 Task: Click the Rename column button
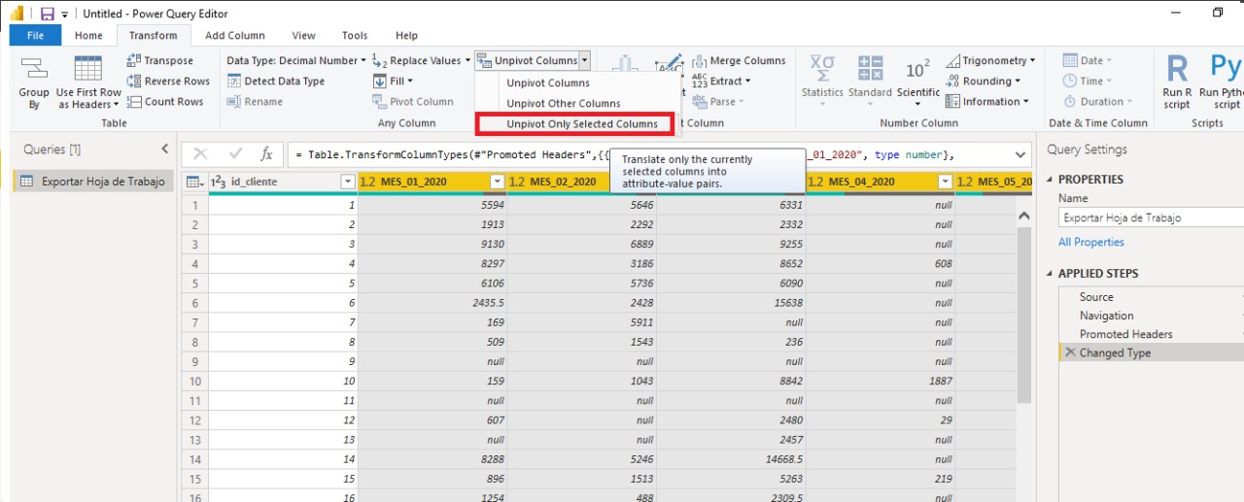(255, 102)
